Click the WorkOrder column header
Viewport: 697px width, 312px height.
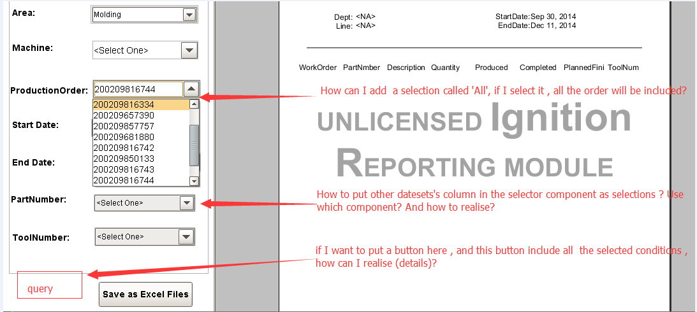(318, 67)
